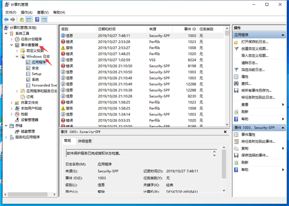Click Create Custom View action
289x206 pixels.
255,48
